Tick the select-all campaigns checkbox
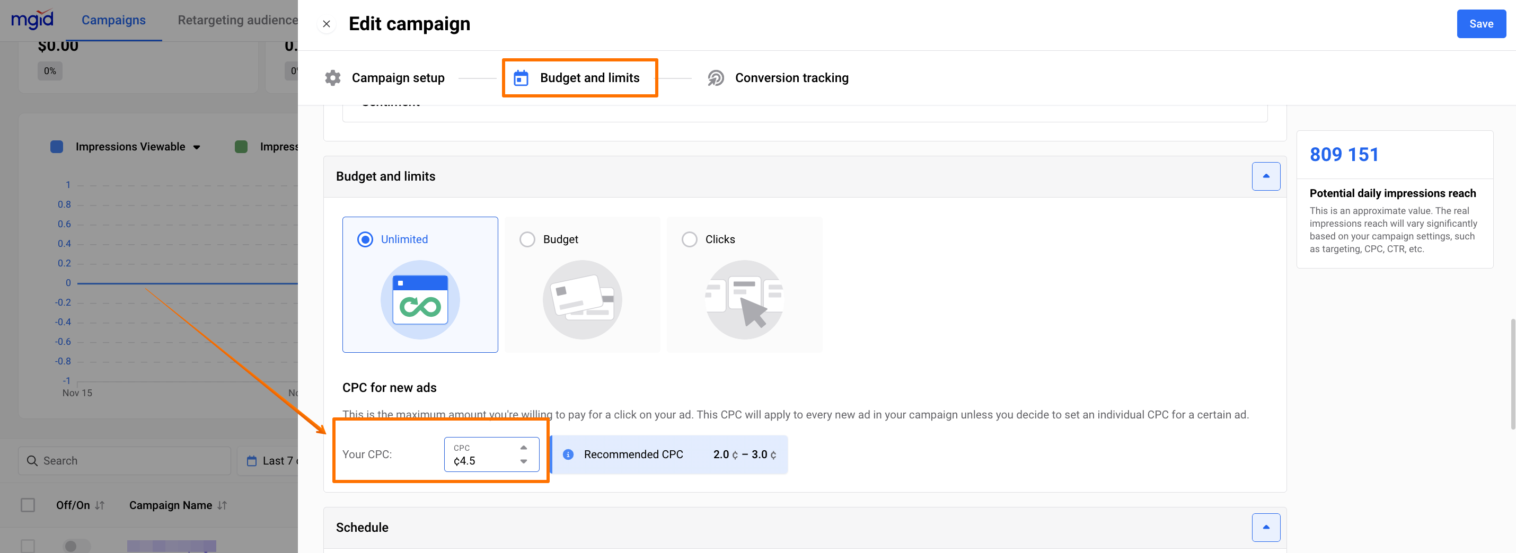Viewport: 1516px width, 553px height. pyautogui.click(x=28, y=505)
